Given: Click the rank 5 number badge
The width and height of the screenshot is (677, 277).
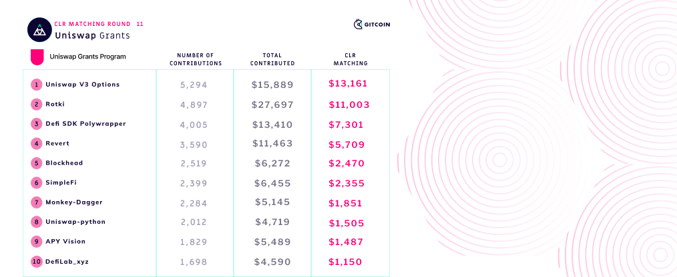Looking at the screenshot, I should [36, 163].
